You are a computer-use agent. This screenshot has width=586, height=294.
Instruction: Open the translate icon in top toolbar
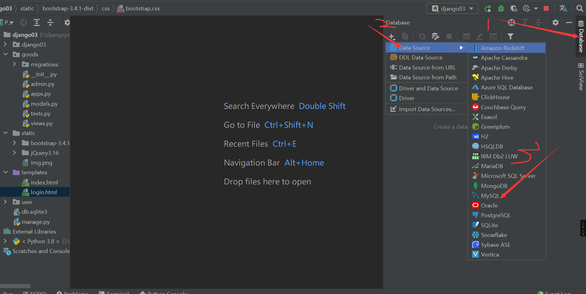[563, 8]
